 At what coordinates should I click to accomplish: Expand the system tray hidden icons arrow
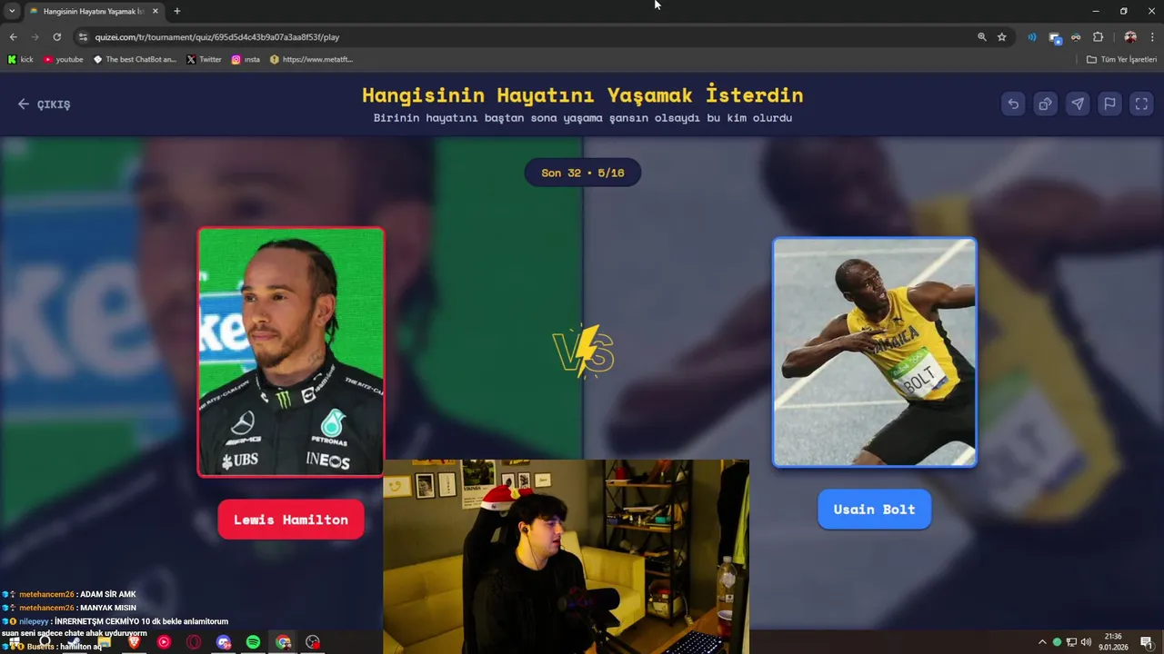[1042, 642]
